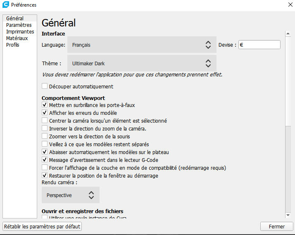295x235 pixels.
Task: Click the 'Ouvrir et enregistrer des fichiers' heading
Action: [82, 211]
